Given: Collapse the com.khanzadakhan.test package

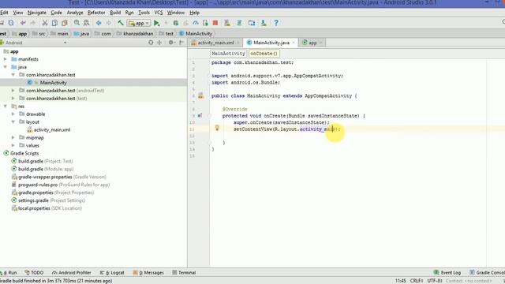Looking at the screenshot, I should click(x=13, y=75).
